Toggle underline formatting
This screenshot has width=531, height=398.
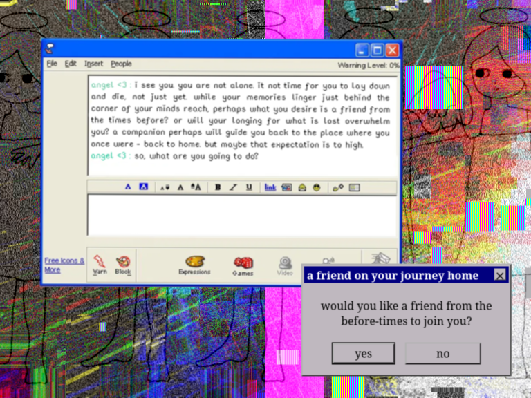[x=248, y=187]
